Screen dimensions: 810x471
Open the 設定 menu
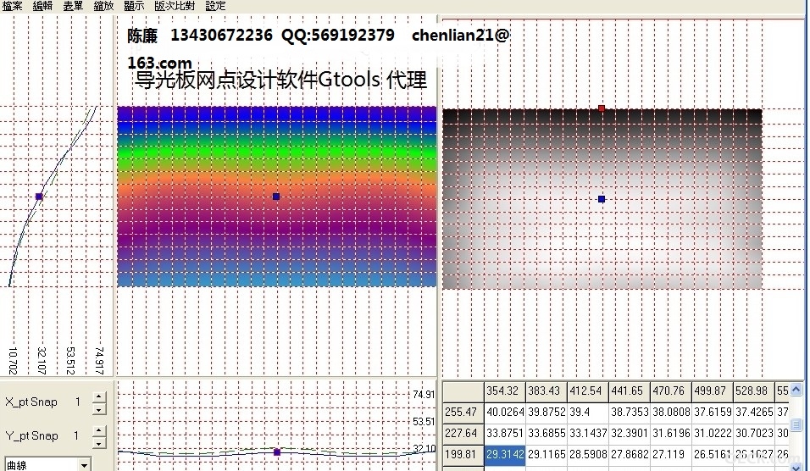(215, 6)
